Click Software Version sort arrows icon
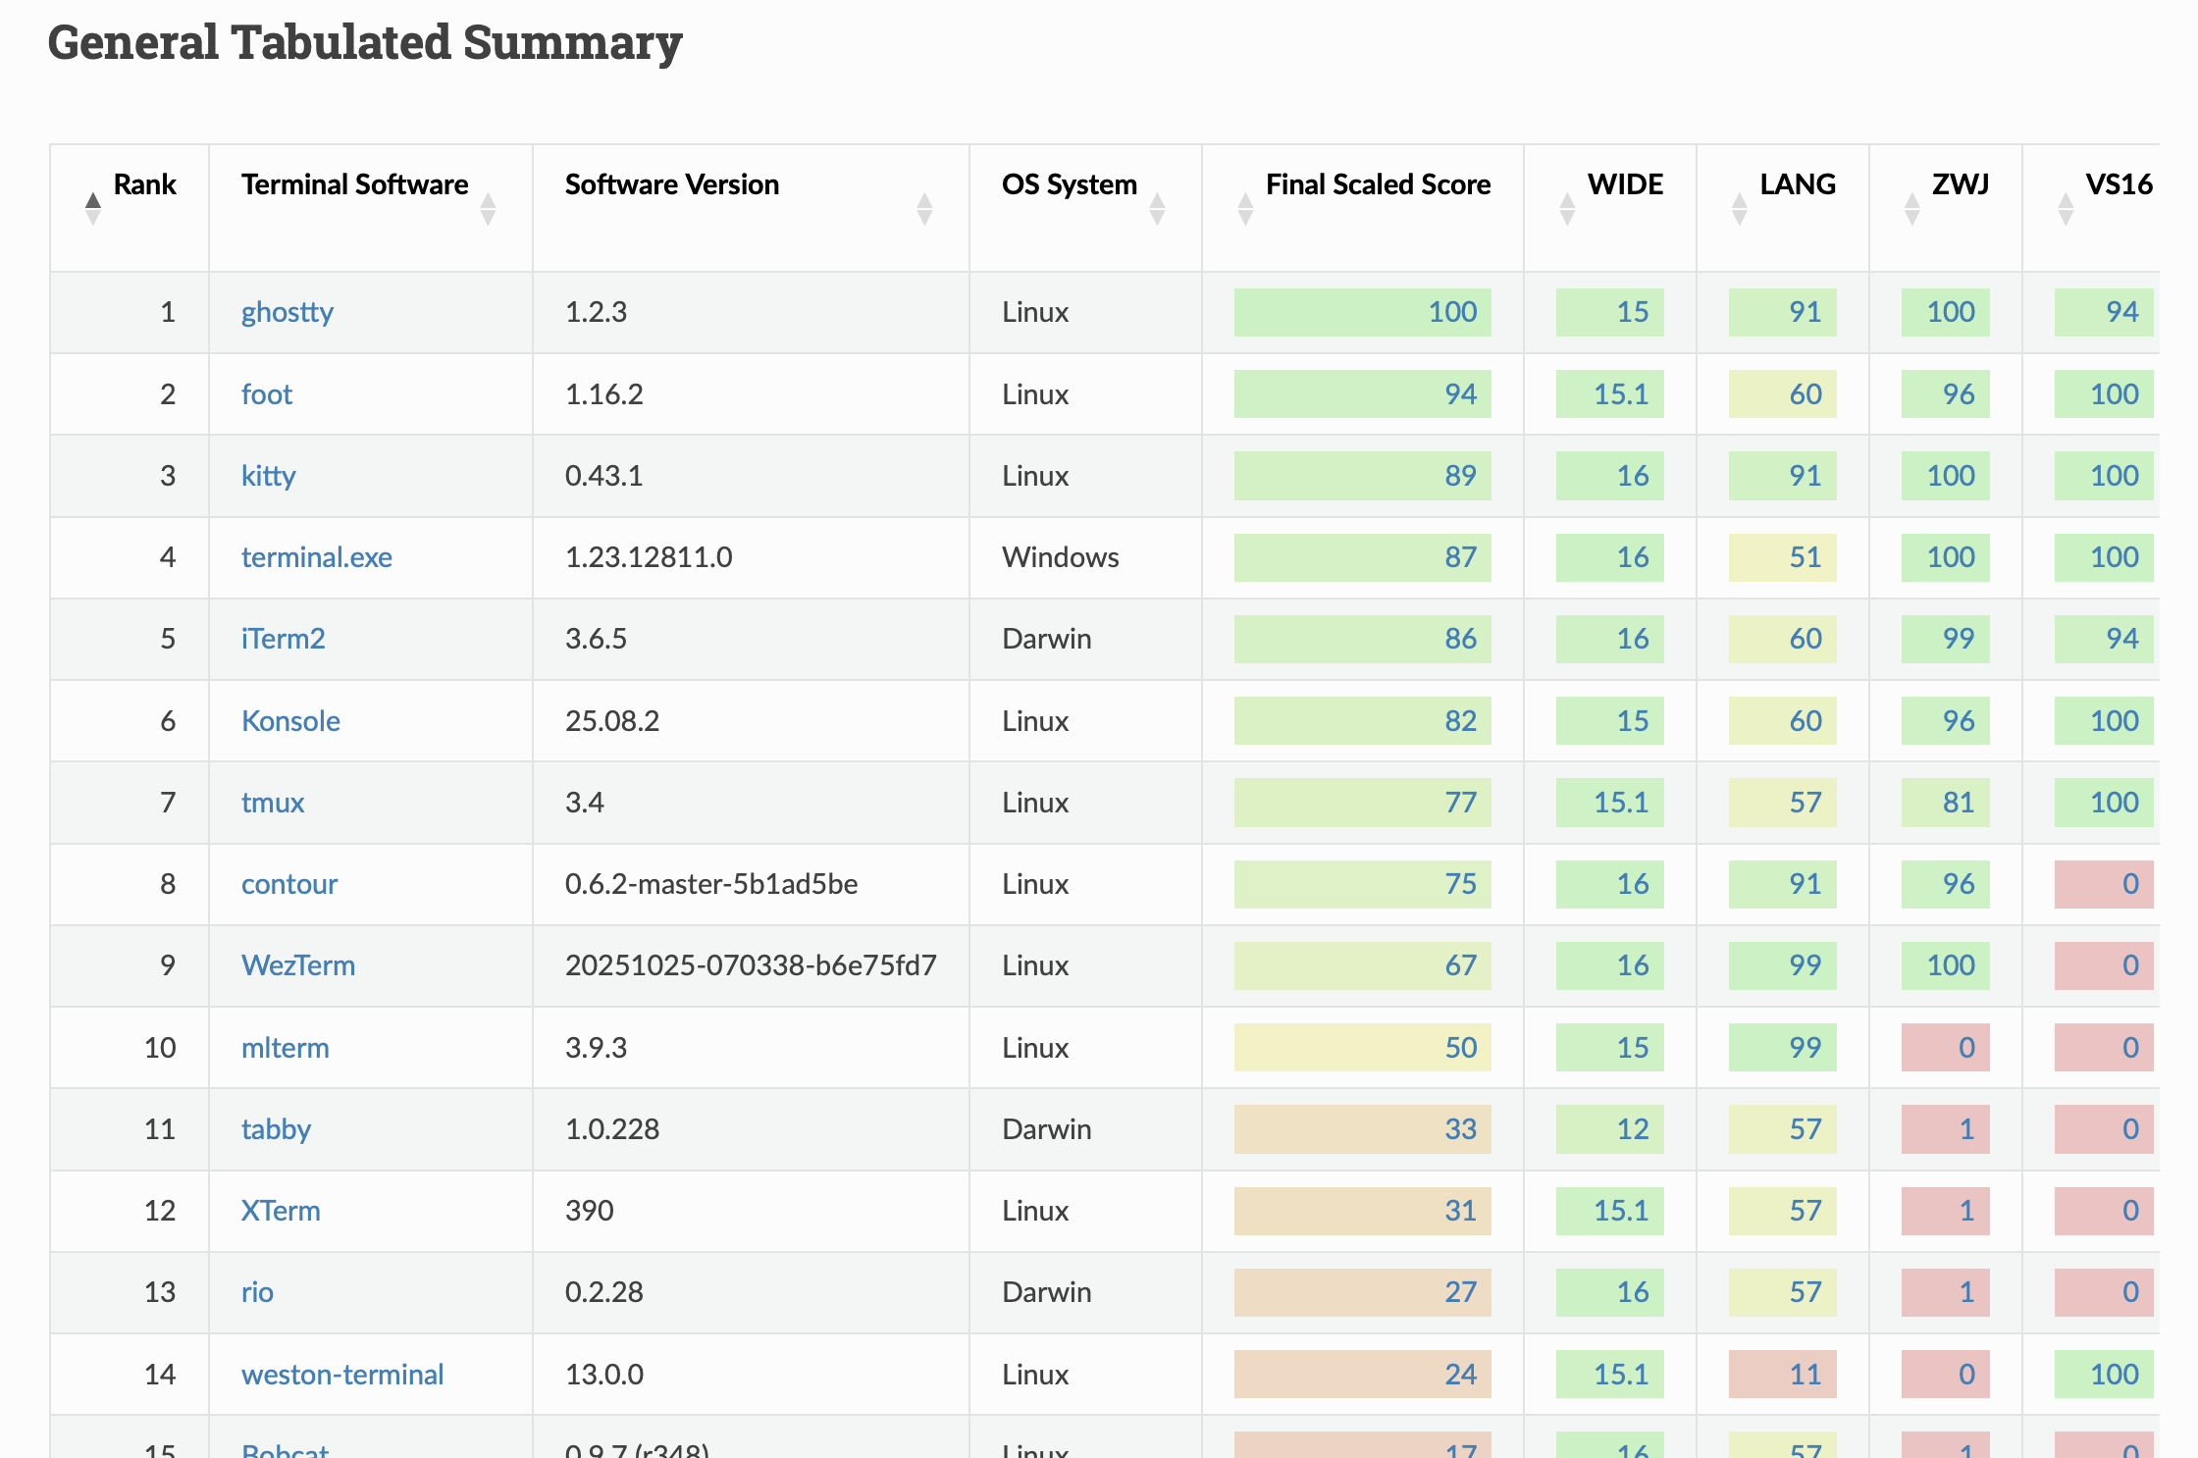This screenshot has height=1458, width=2198. tap(923, 208)
